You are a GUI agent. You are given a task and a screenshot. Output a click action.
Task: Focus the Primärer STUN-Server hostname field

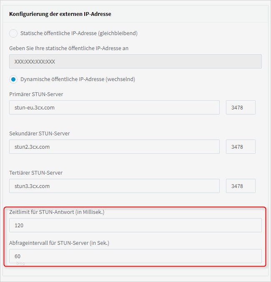click(114, 107)
